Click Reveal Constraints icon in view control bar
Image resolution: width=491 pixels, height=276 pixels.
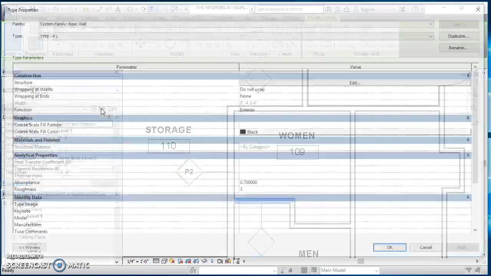pyautogui.click(x=236, y=261)
